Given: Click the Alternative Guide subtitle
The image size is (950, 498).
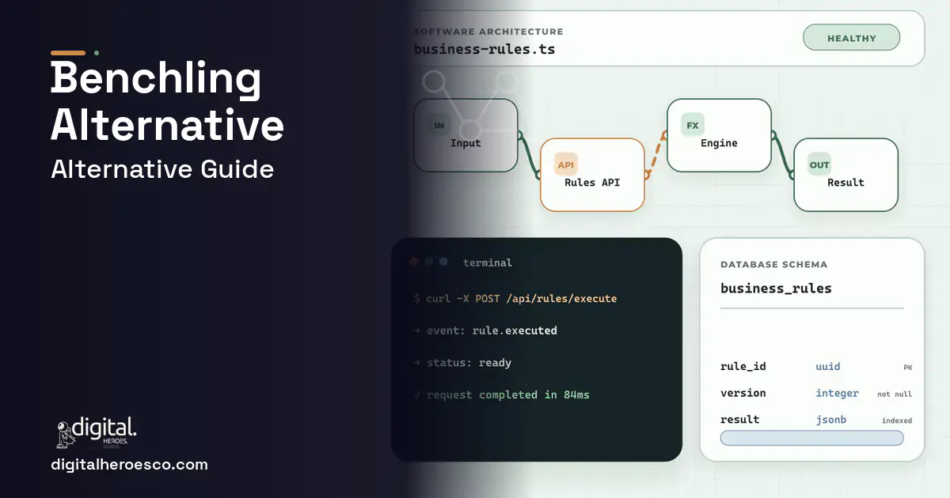Looking at the screenshot, I should [162, 169].
